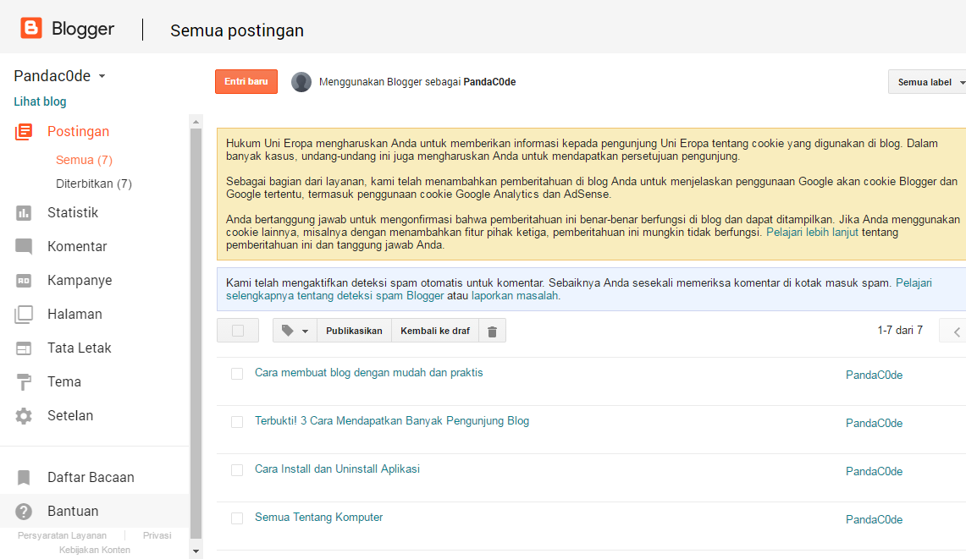This screenshot has height=559, width=966.
Task: Delete selected posts with the trash icon
Action: coord(492,330)
